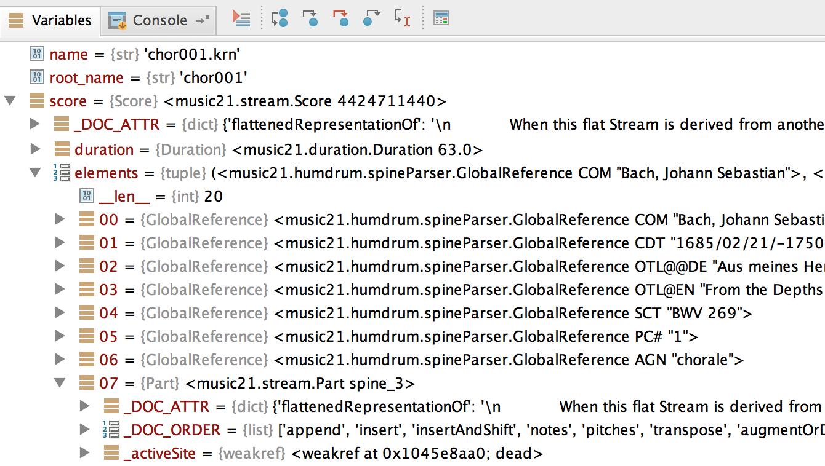Viewport: 825px width, 466px height.
Task: Expand the _activeSite weakref node
Action: coord(85,453)
